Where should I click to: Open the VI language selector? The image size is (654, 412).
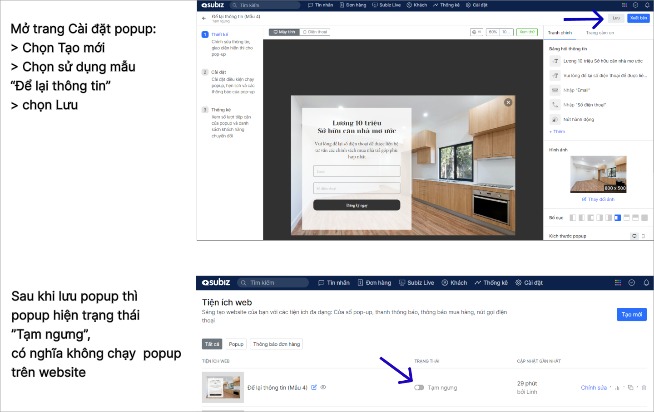pyautogui.click(x=476, y=32)
